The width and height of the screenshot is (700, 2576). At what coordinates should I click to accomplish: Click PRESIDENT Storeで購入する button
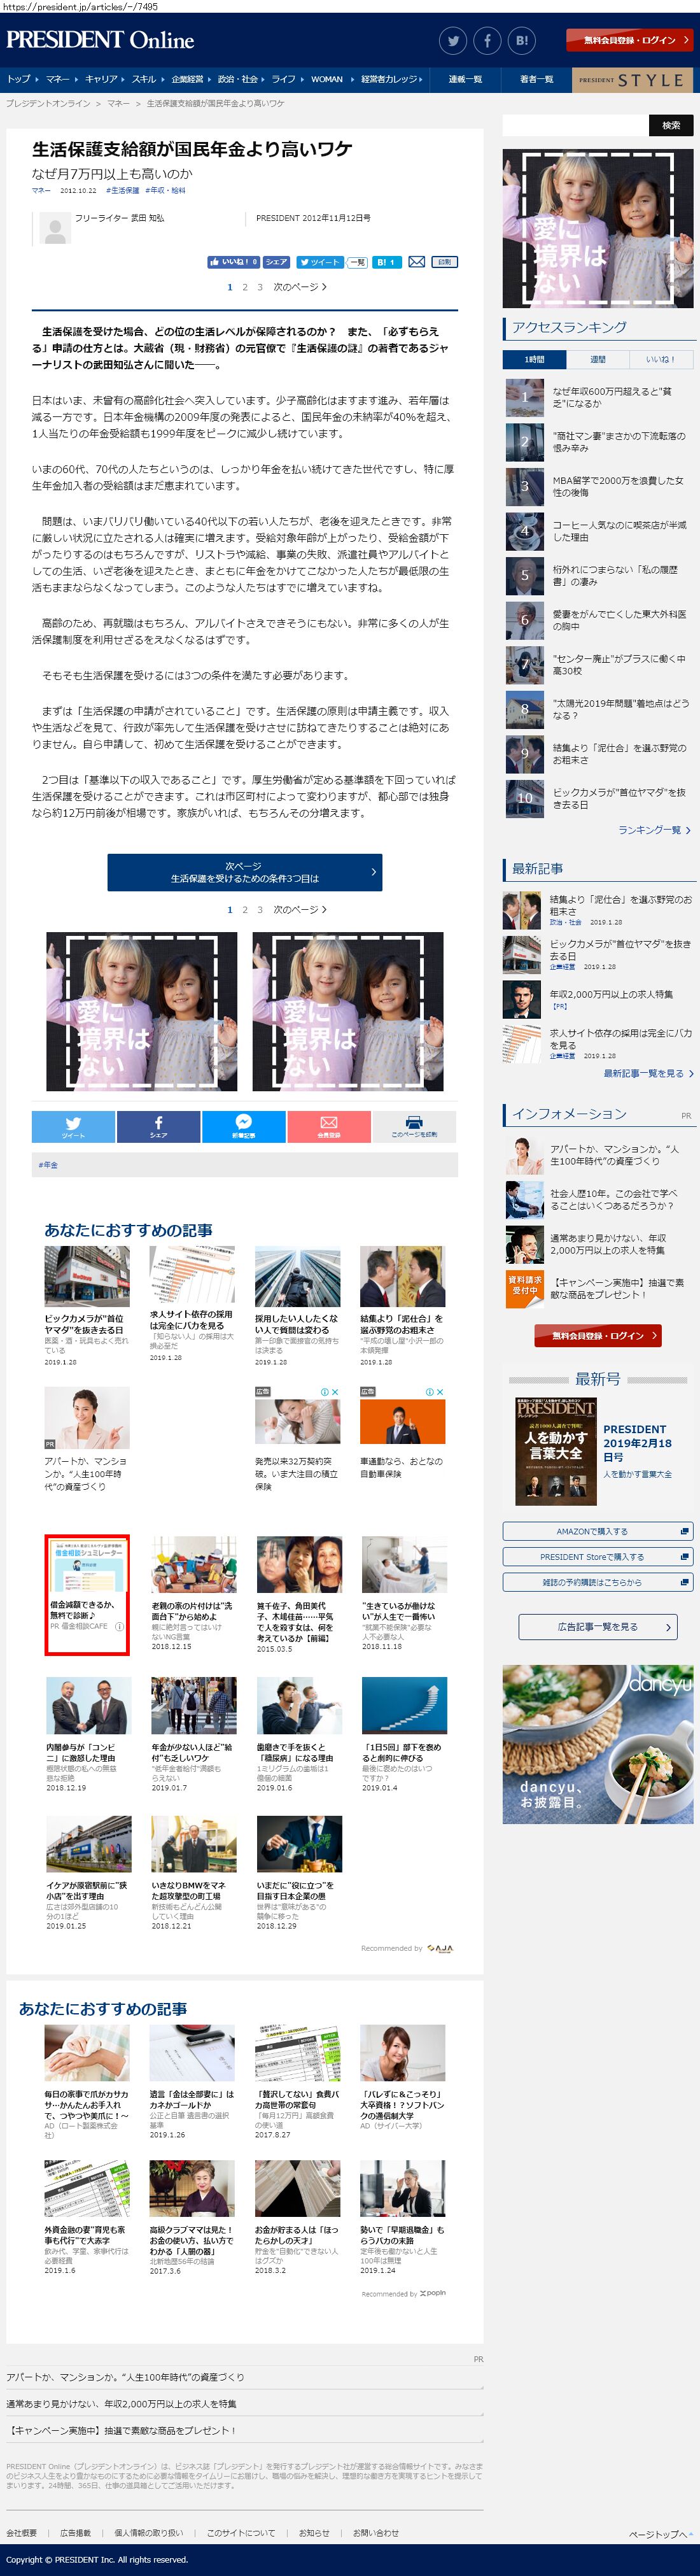click(x=597, y=1557)
